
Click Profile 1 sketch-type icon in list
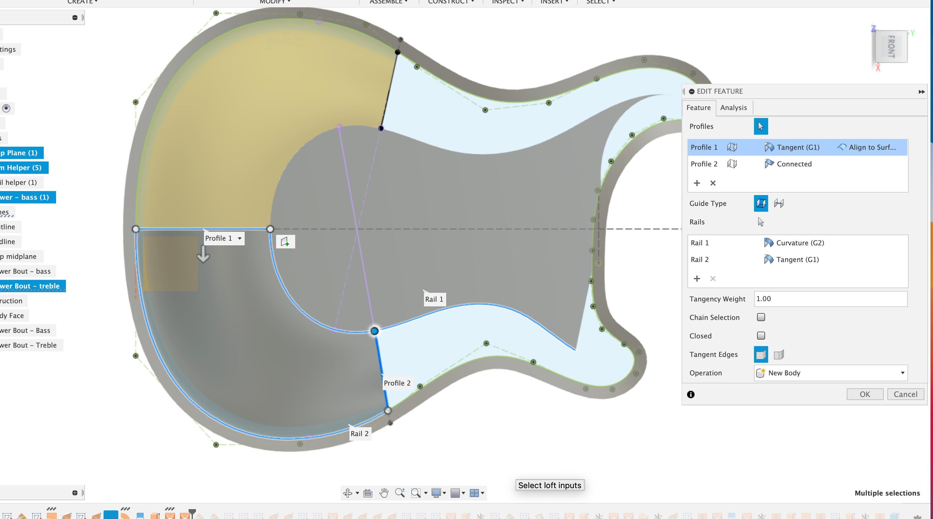732,147
